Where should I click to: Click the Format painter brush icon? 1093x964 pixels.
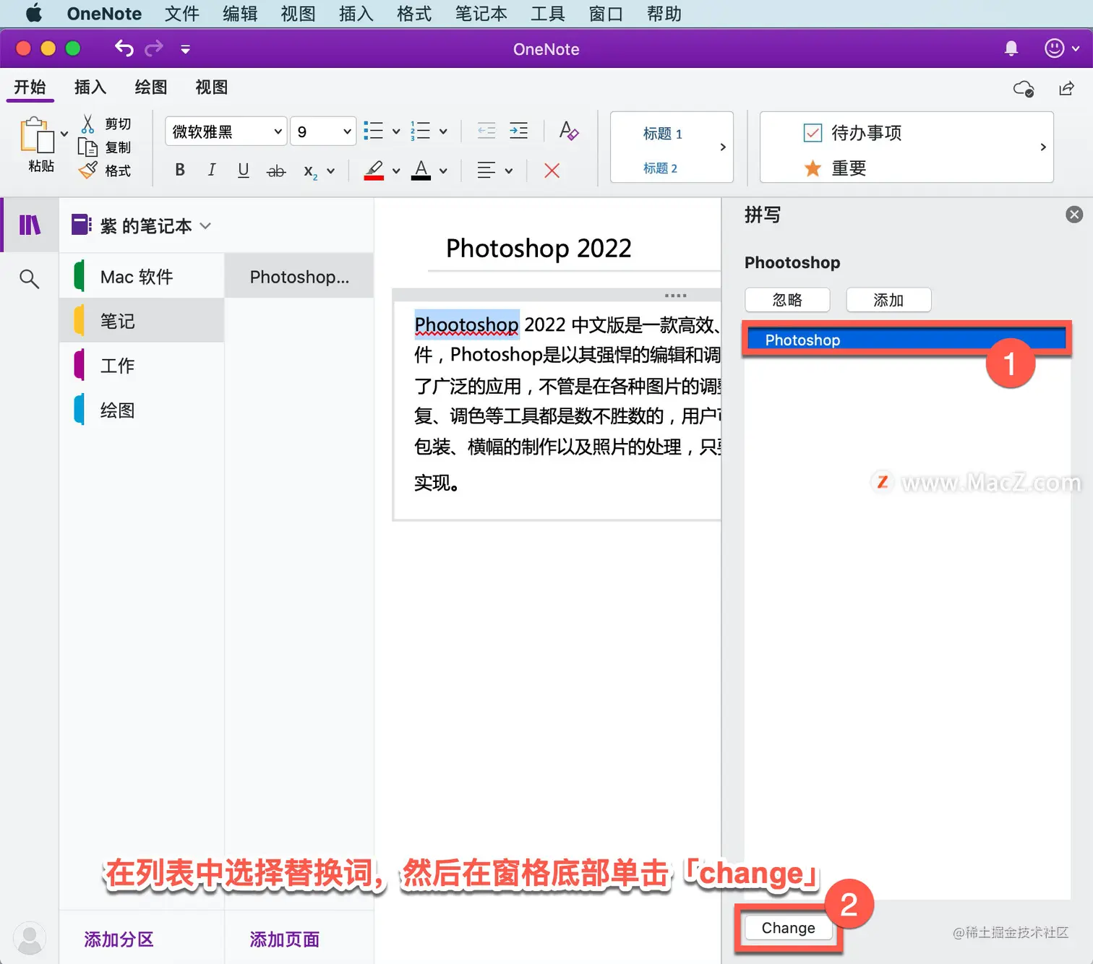point(87,171)
